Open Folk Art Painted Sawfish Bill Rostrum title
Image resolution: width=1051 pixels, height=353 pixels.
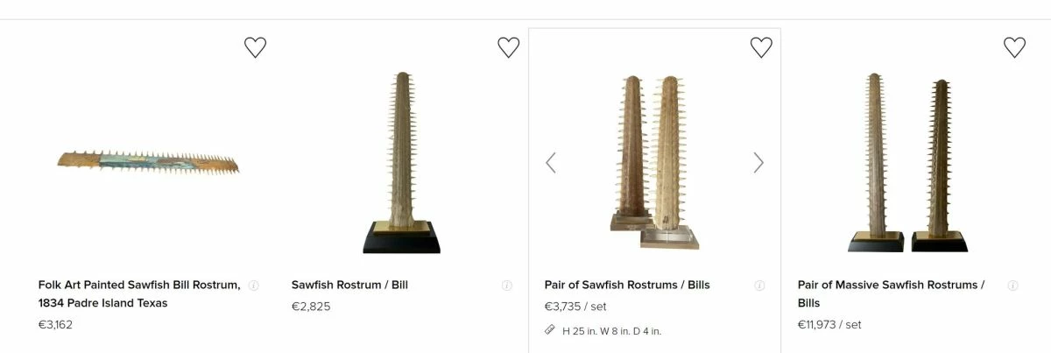(x=139, y=293)
